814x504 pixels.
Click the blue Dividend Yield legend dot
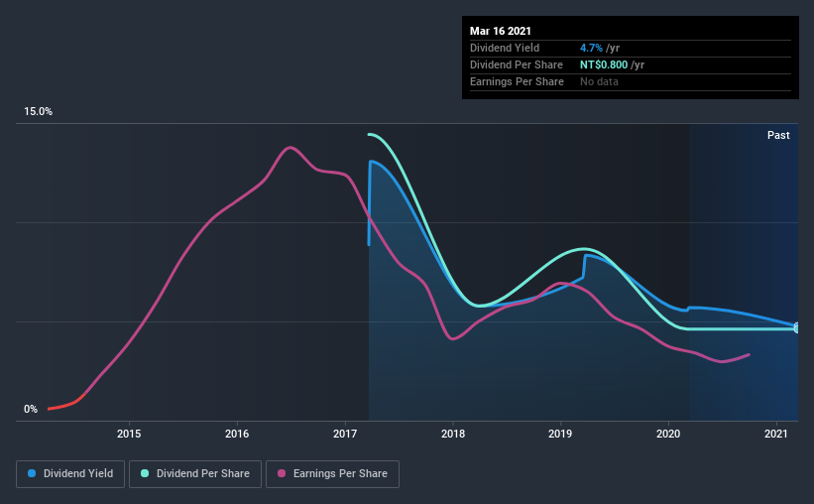[x=32, y=473]
